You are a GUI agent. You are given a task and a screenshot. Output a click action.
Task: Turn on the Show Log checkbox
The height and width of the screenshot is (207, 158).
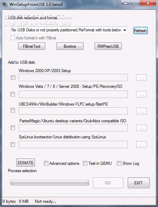point(119,163)
